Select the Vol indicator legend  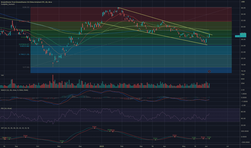pos(2,75)
